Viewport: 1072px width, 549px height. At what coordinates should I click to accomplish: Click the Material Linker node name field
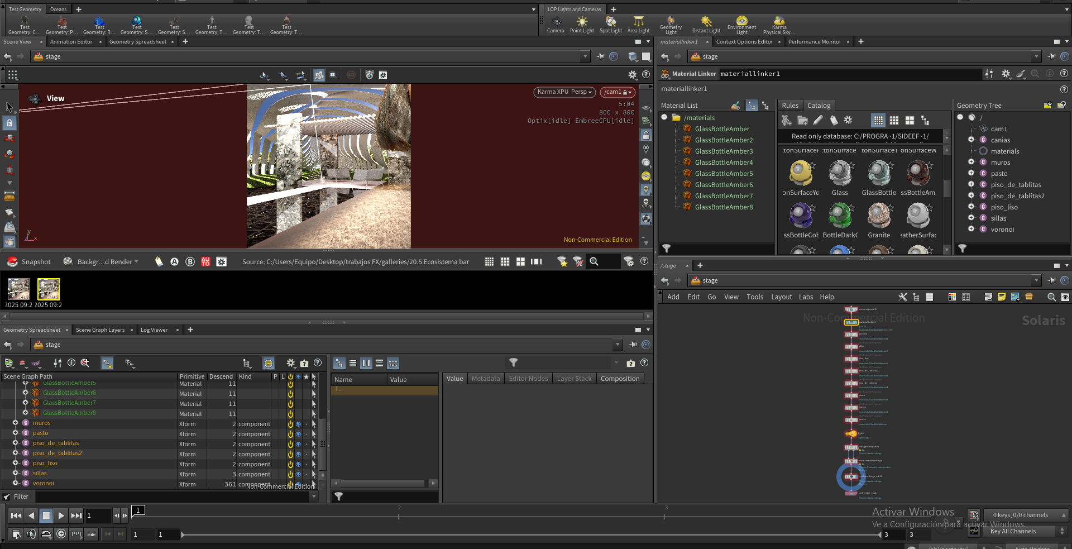(849, 74)
